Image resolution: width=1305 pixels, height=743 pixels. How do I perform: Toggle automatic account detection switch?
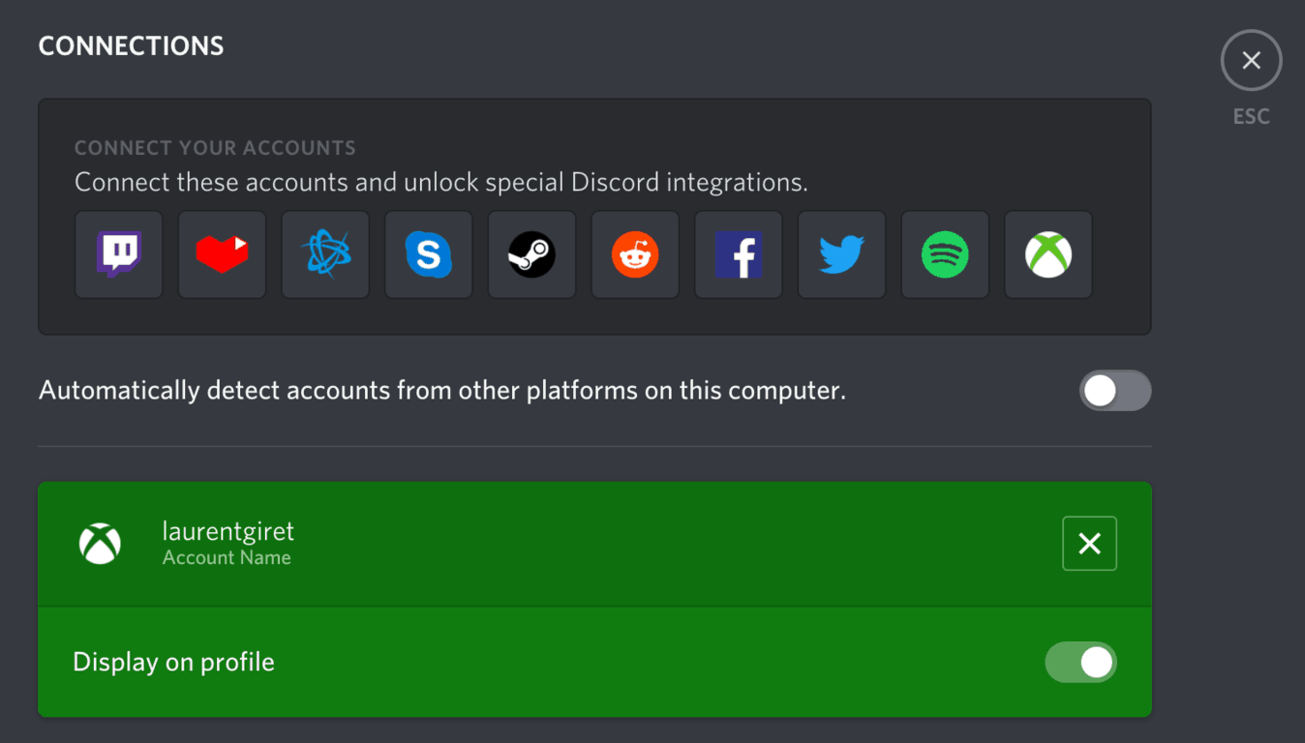(1115, 391)
